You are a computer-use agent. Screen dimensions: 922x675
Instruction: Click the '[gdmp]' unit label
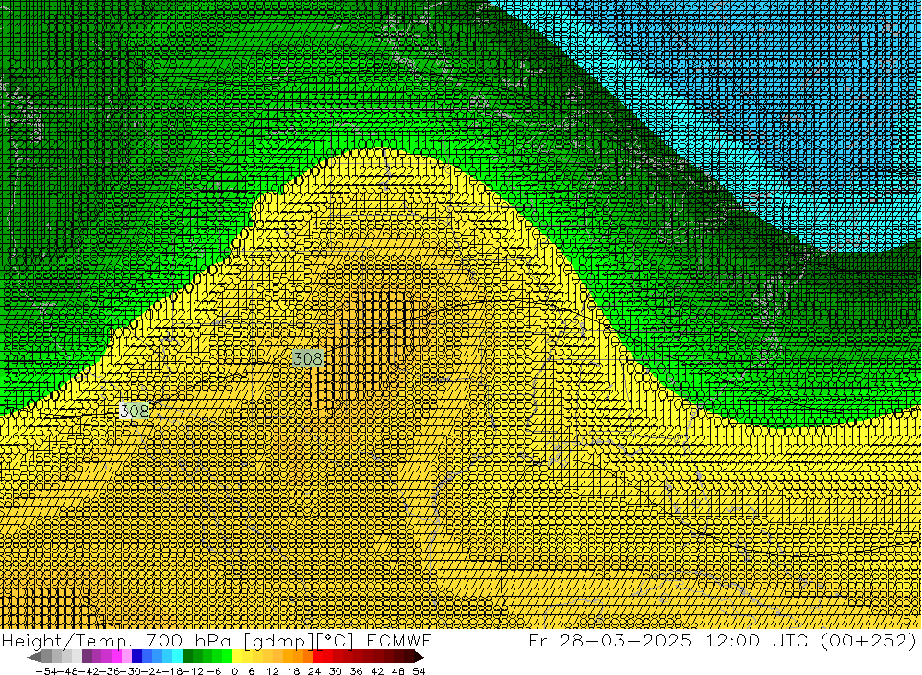(x=278, y=640)
